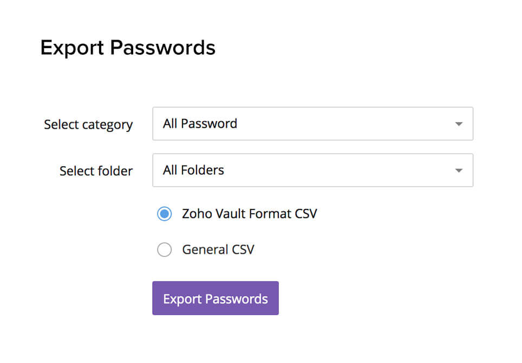Click the arrow in the All Password box
522x363 pixels.
(459, 124)
